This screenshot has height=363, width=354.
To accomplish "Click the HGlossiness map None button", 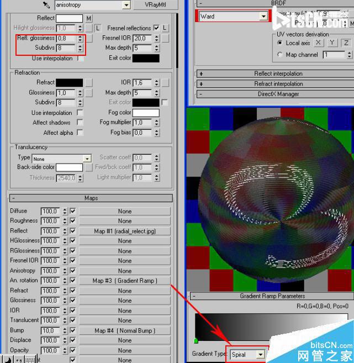I will 125,241.
